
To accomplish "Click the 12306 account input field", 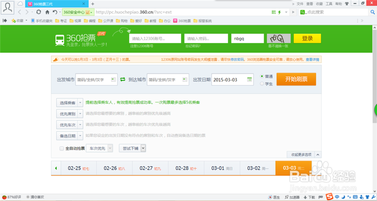I will click(x=155, y=38).
